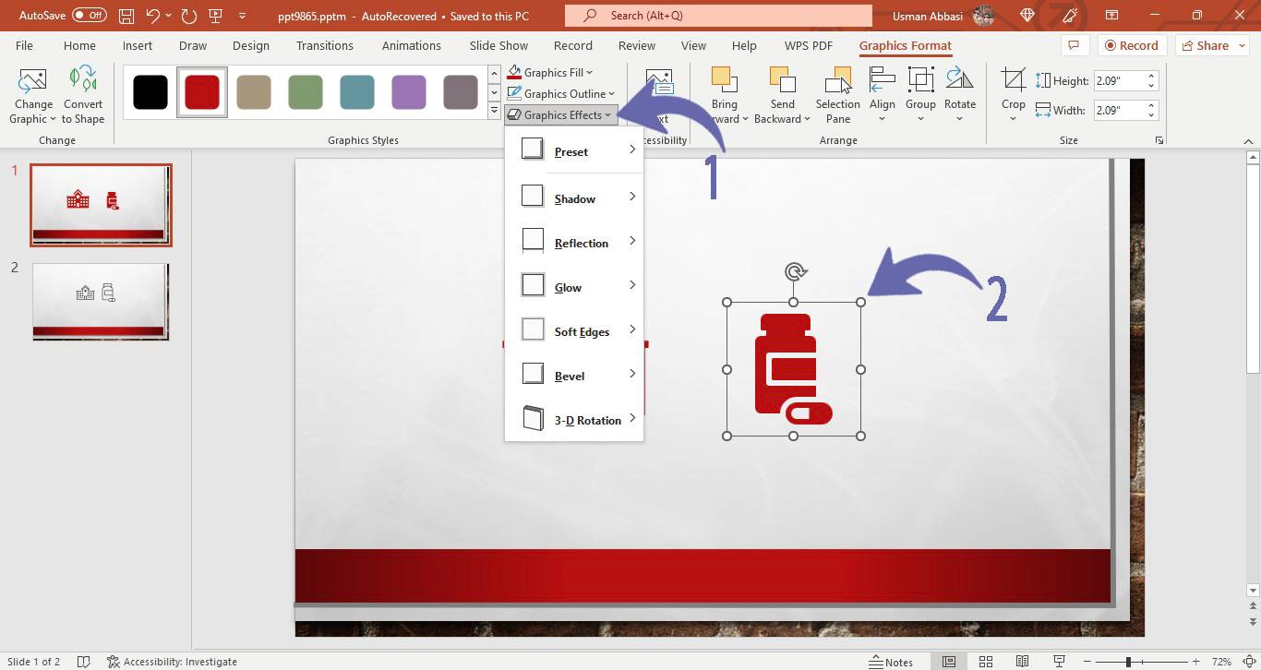Click the Redo/Repeat icon

point(189,16)
